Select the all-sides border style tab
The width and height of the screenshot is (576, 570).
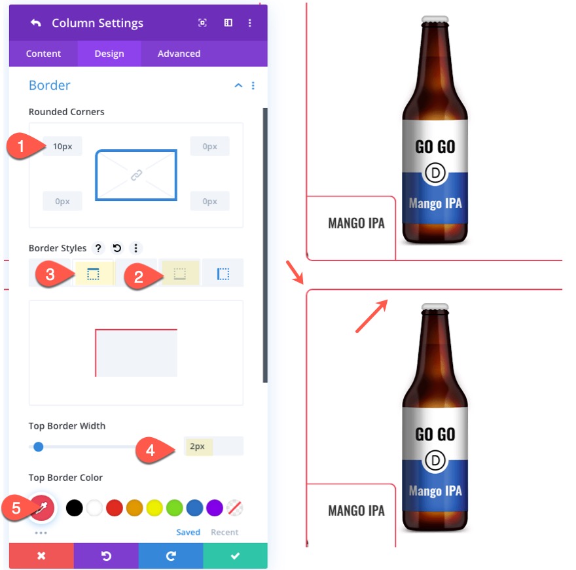(x=50, y=273)
